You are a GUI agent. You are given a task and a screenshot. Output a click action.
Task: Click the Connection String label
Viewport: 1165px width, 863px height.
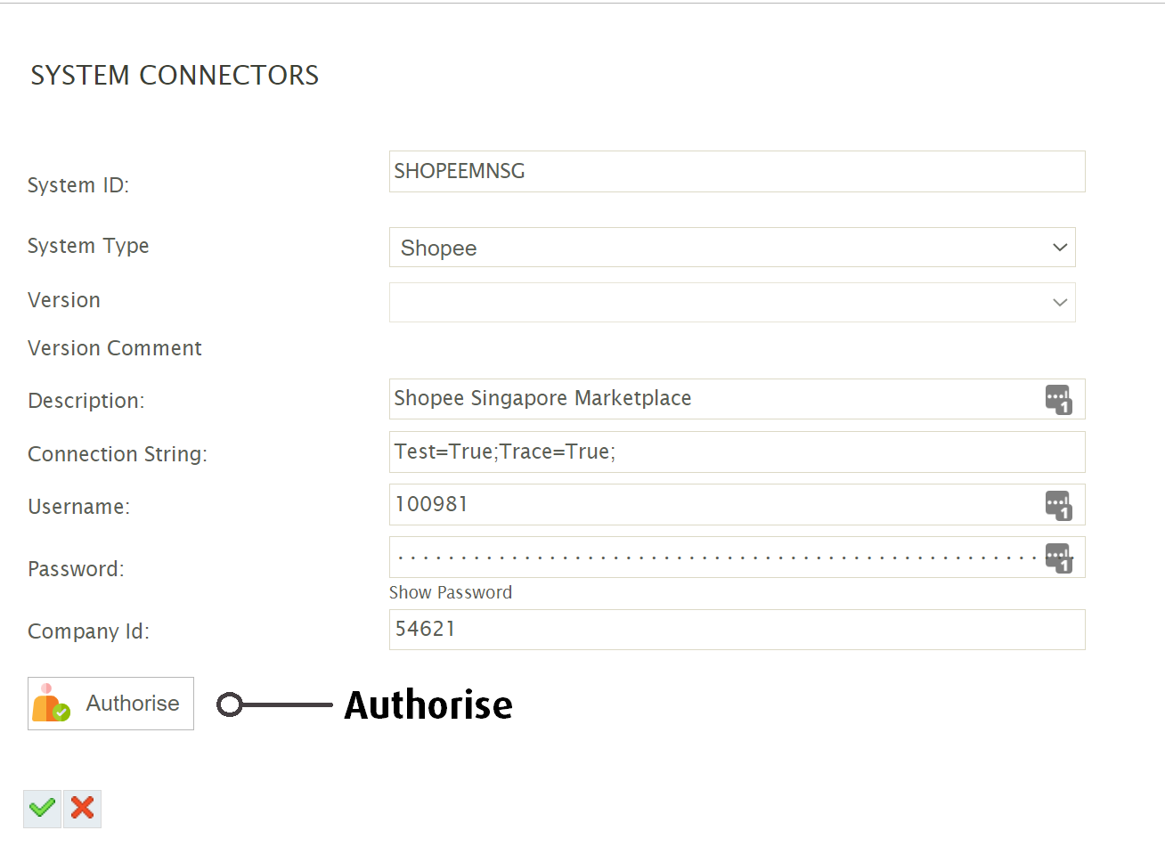coord(118,454)
